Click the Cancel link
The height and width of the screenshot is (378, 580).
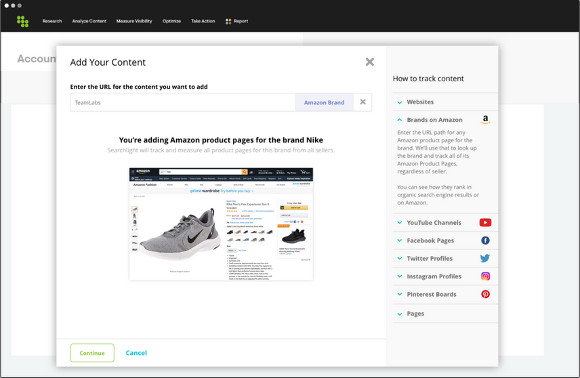click(136, 353)
